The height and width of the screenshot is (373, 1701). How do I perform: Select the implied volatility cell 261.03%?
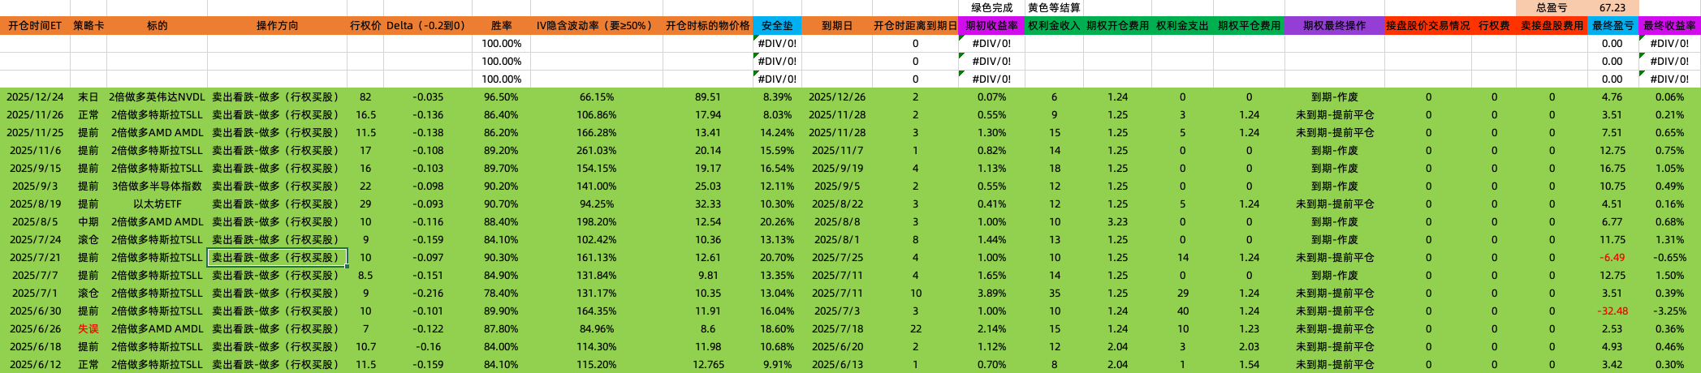[596, 151]
